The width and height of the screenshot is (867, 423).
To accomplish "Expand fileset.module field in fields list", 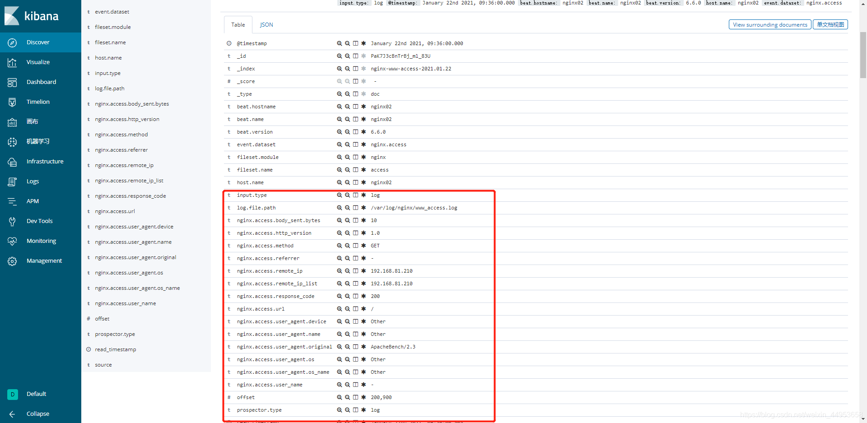I will pos(113,27).
